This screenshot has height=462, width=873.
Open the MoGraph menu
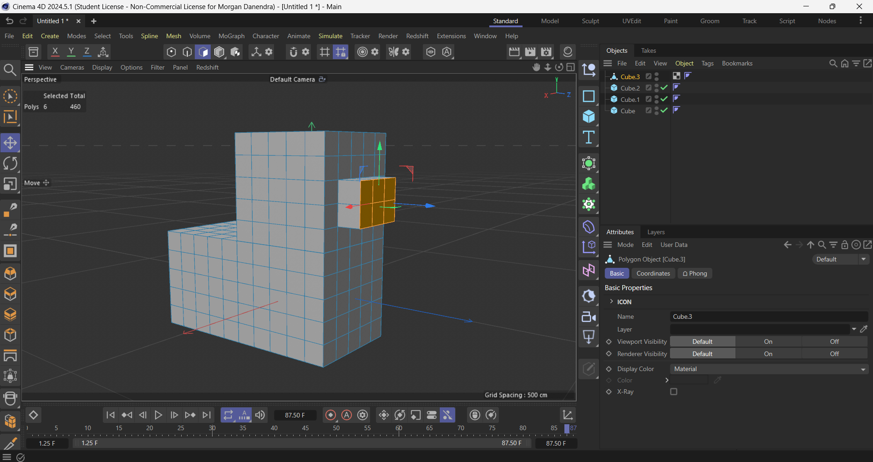(x=231, y=36)
